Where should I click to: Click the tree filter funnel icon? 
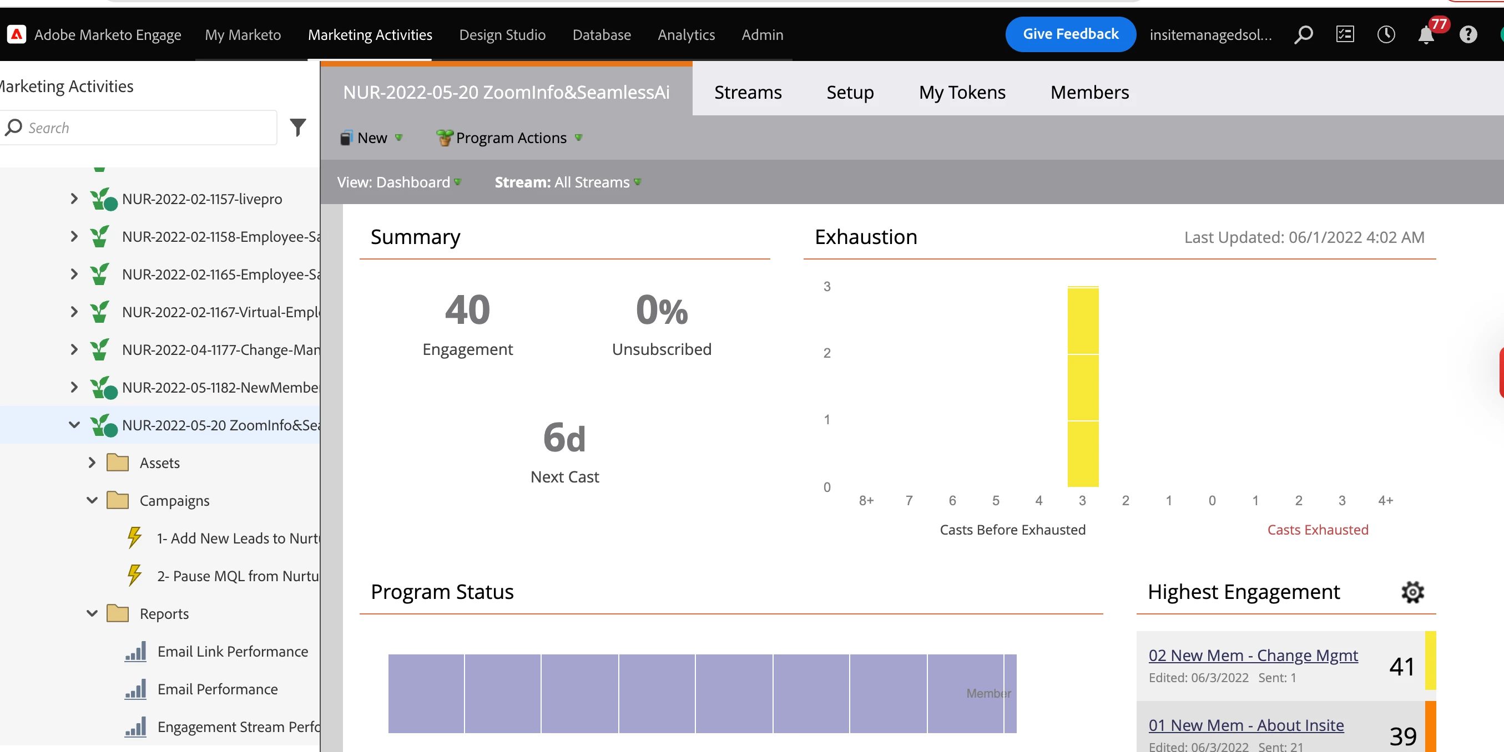click(x=298, y=127)
